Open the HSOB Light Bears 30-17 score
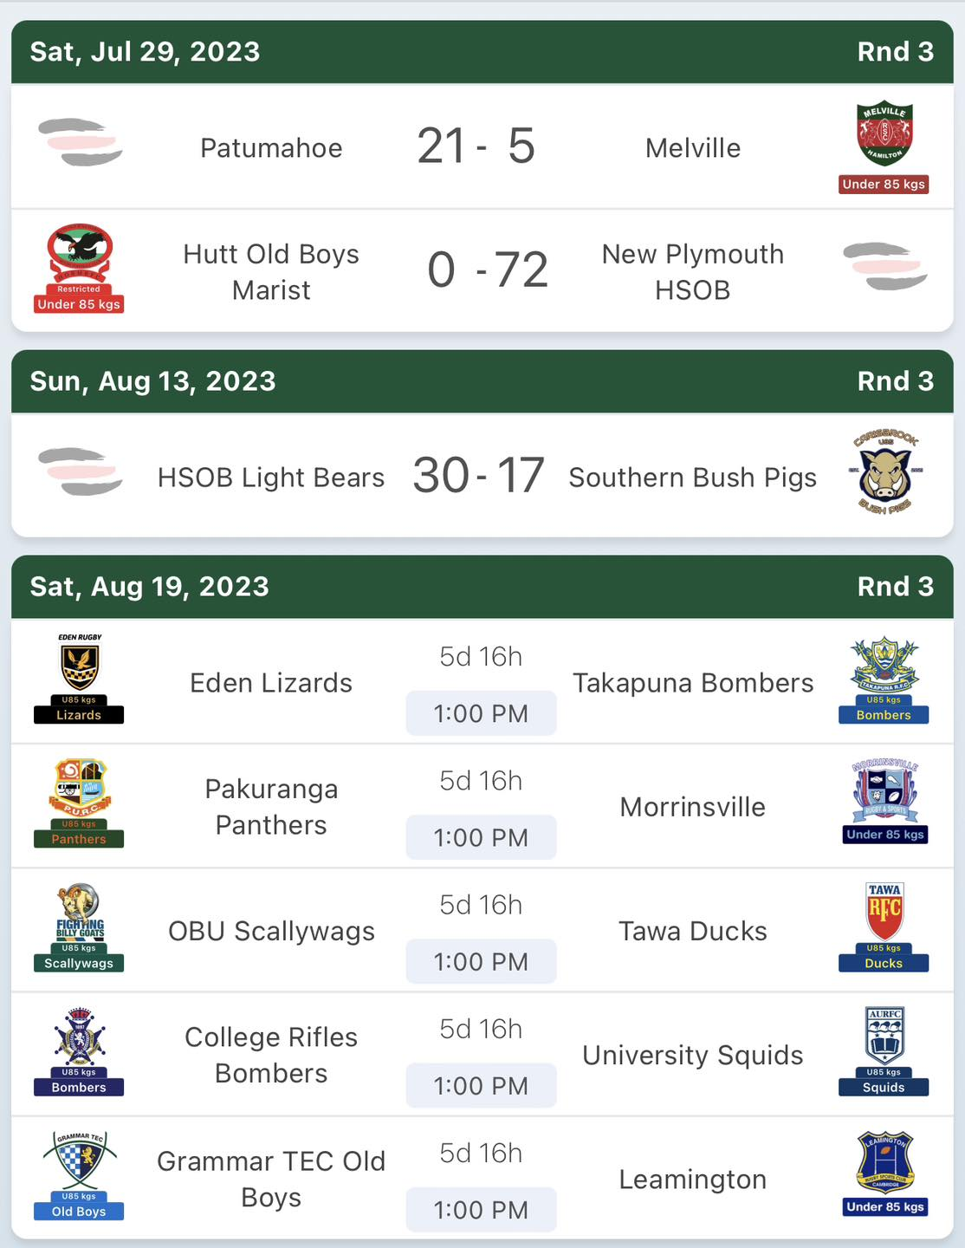Viewport: 965px width, 1248px height. click(x=478, y=475)
